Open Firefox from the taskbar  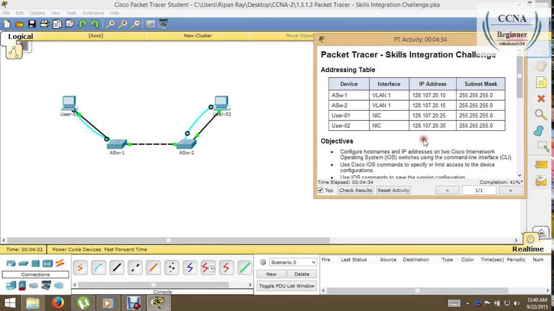(x=58, y=303)
